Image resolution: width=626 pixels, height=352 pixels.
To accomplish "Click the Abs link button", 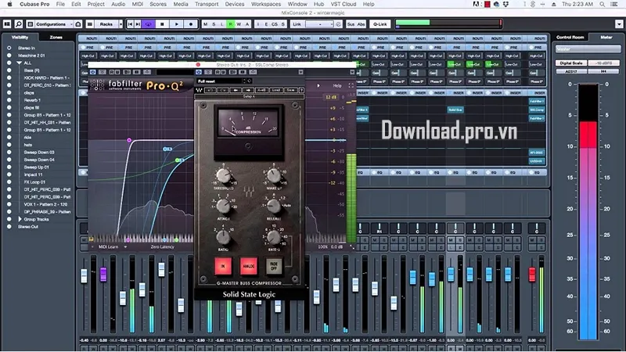I will pos(361,24).
